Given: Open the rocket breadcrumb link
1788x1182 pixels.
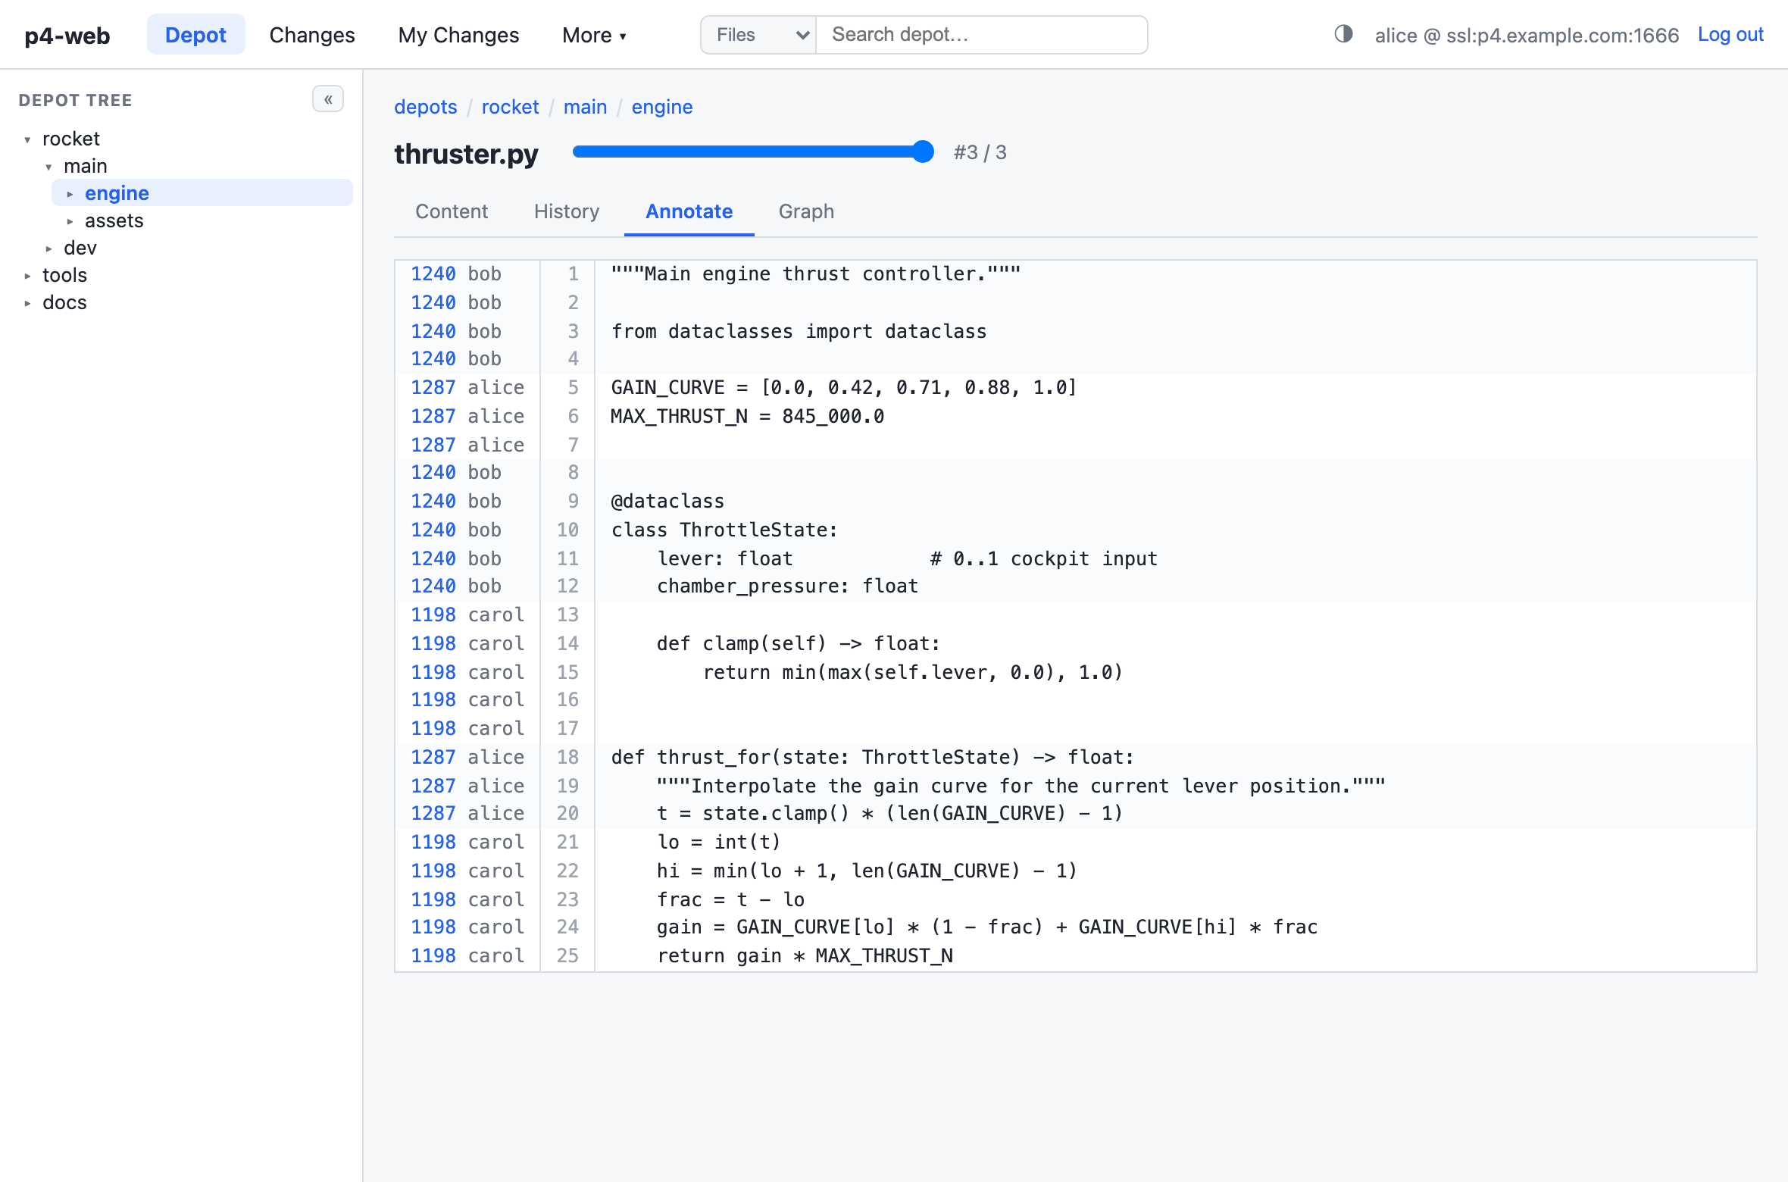Looking at the screenshot, I should [x=510, y=107].
